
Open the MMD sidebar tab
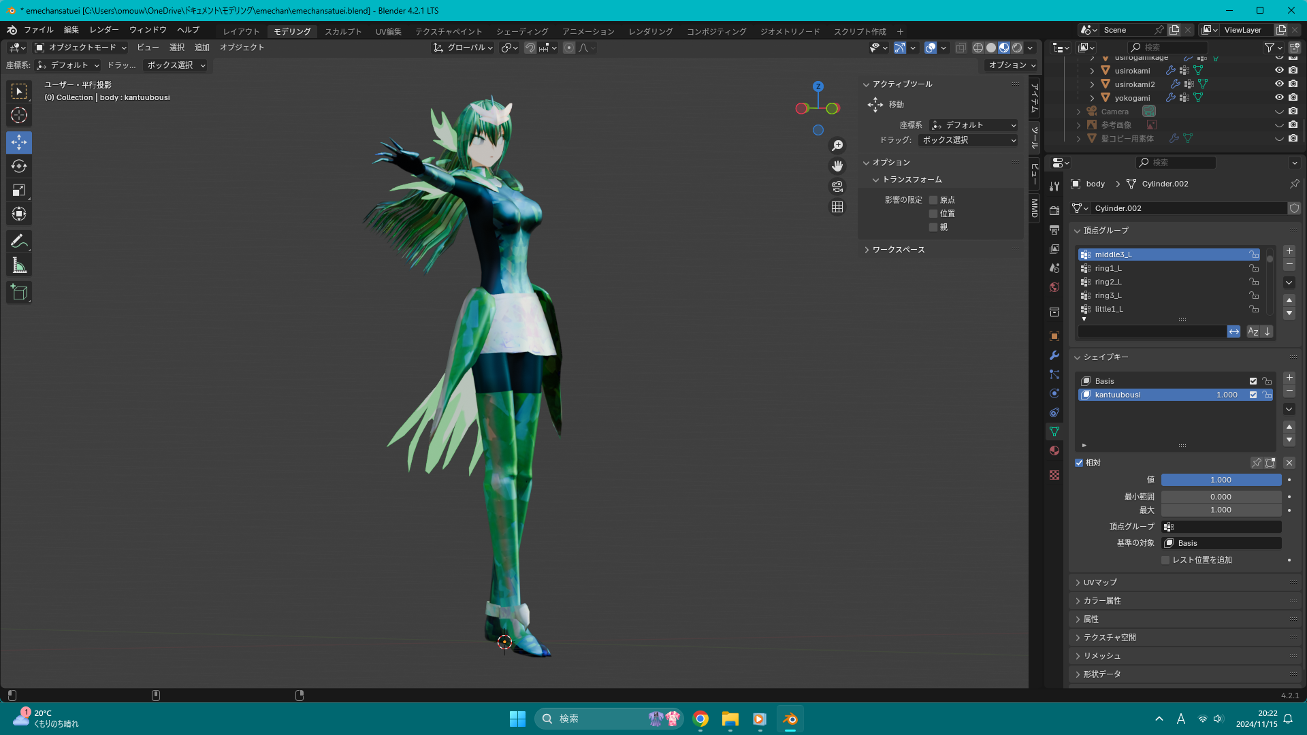coord(1035,208)
